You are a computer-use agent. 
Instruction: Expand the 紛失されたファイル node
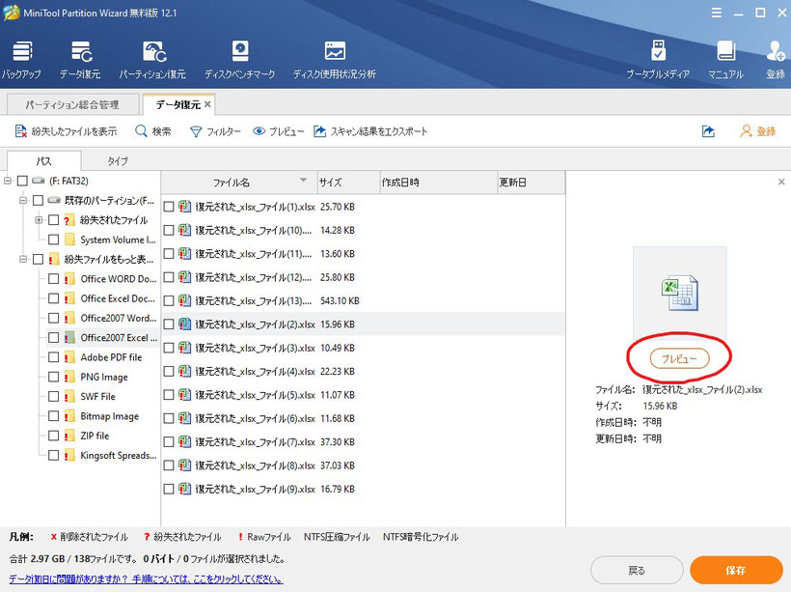[39, 220]
